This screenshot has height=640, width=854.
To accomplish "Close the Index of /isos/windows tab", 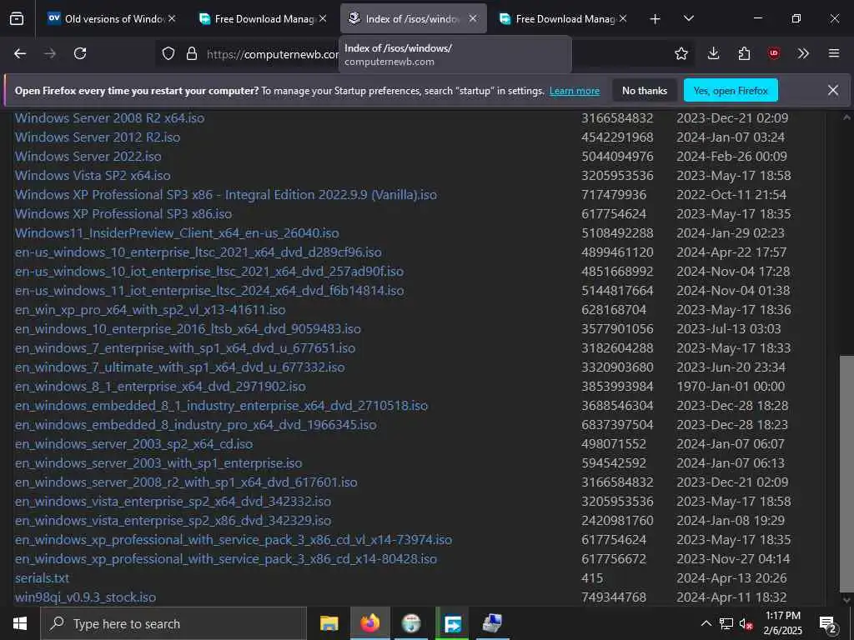I will (x=473, y=18).
